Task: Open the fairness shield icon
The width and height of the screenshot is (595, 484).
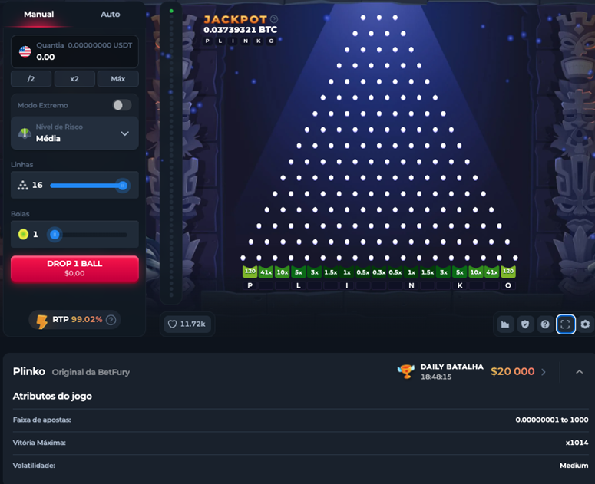Action: tap(525, 324)
